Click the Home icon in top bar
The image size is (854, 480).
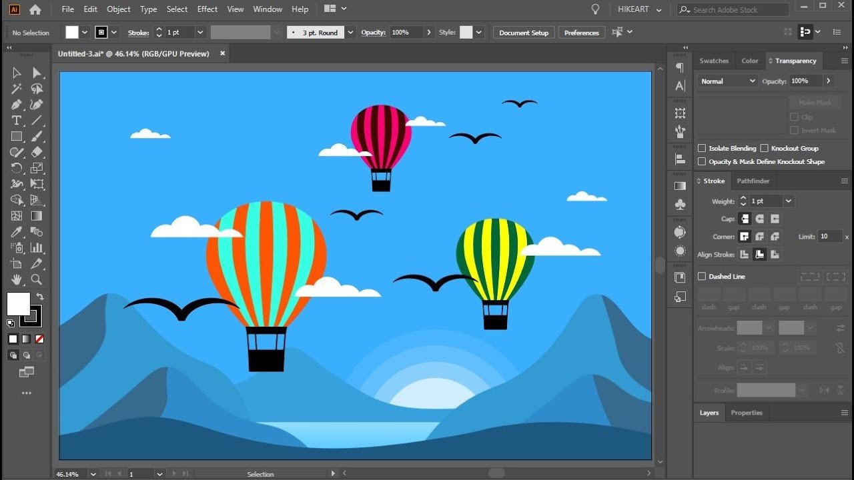[35, 9]
